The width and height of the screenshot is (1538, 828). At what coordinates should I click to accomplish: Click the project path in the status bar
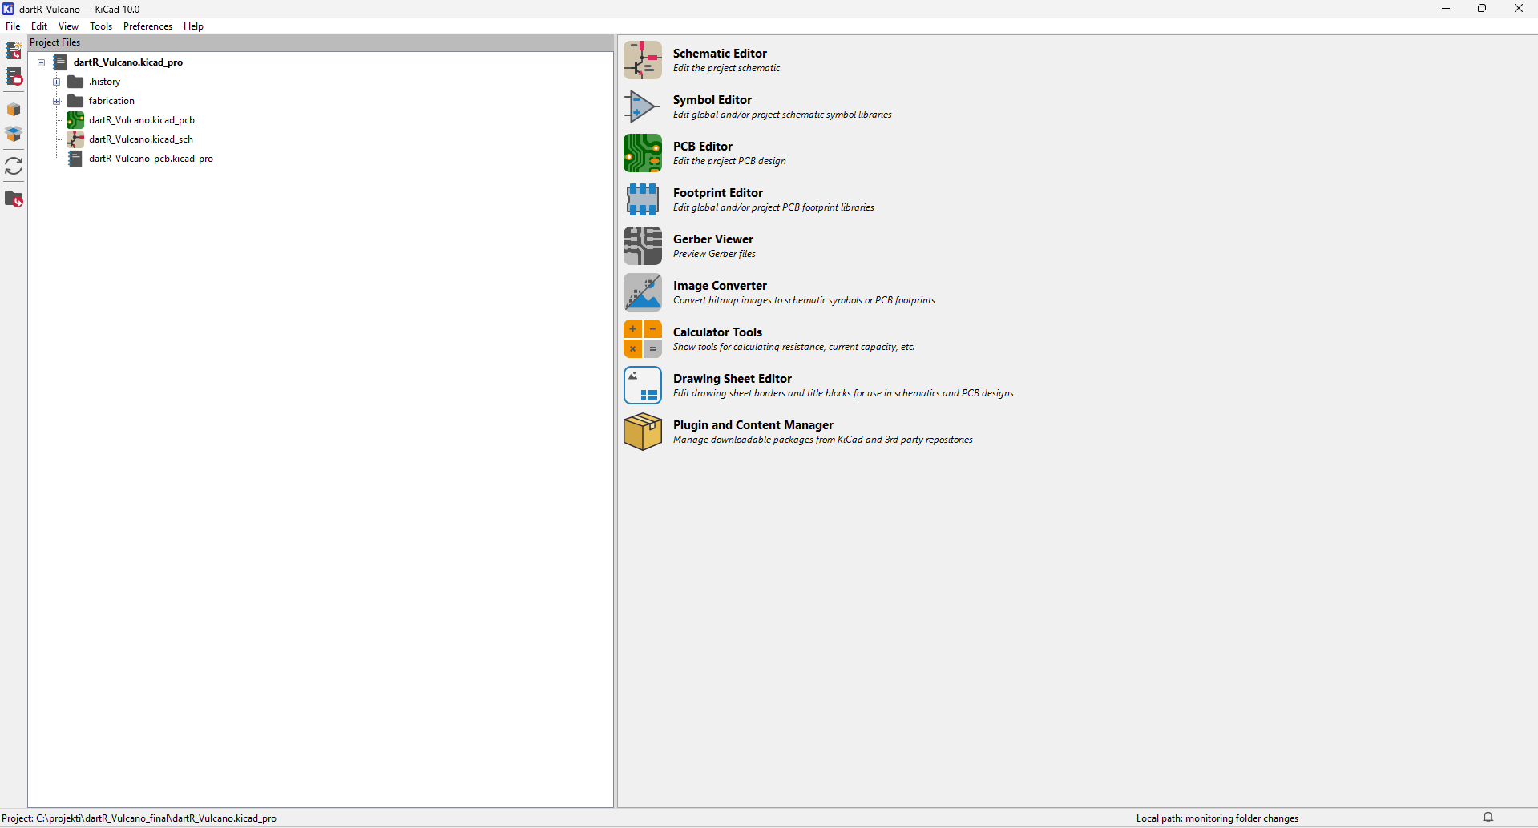[139, 818]
